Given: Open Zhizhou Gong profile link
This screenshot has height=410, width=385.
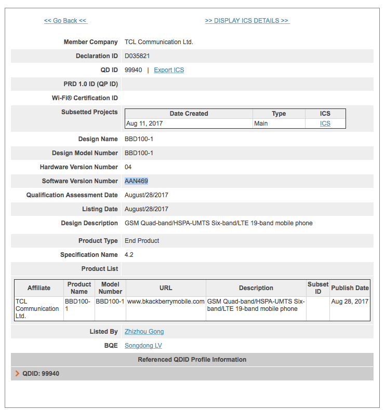Looking at the screenshot, I should (144, 332).
